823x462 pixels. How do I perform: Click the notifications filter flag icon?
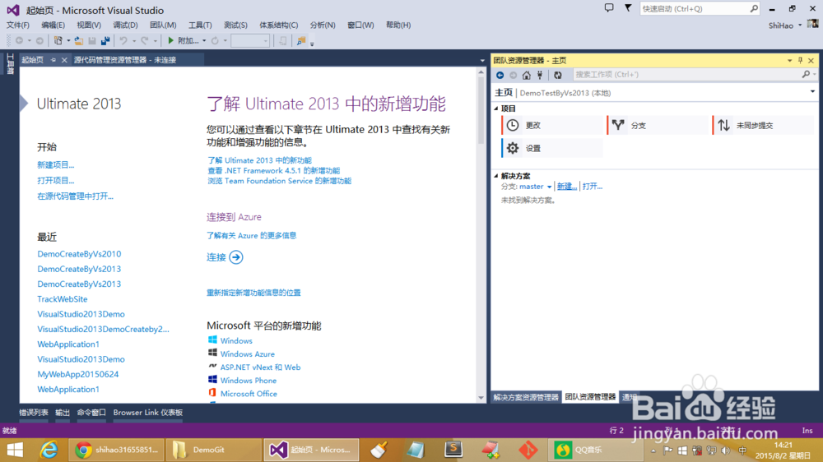point(628,8)
